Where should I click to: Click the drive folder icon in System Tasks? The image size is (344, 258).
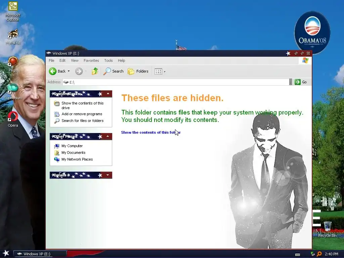pos(56,103)
